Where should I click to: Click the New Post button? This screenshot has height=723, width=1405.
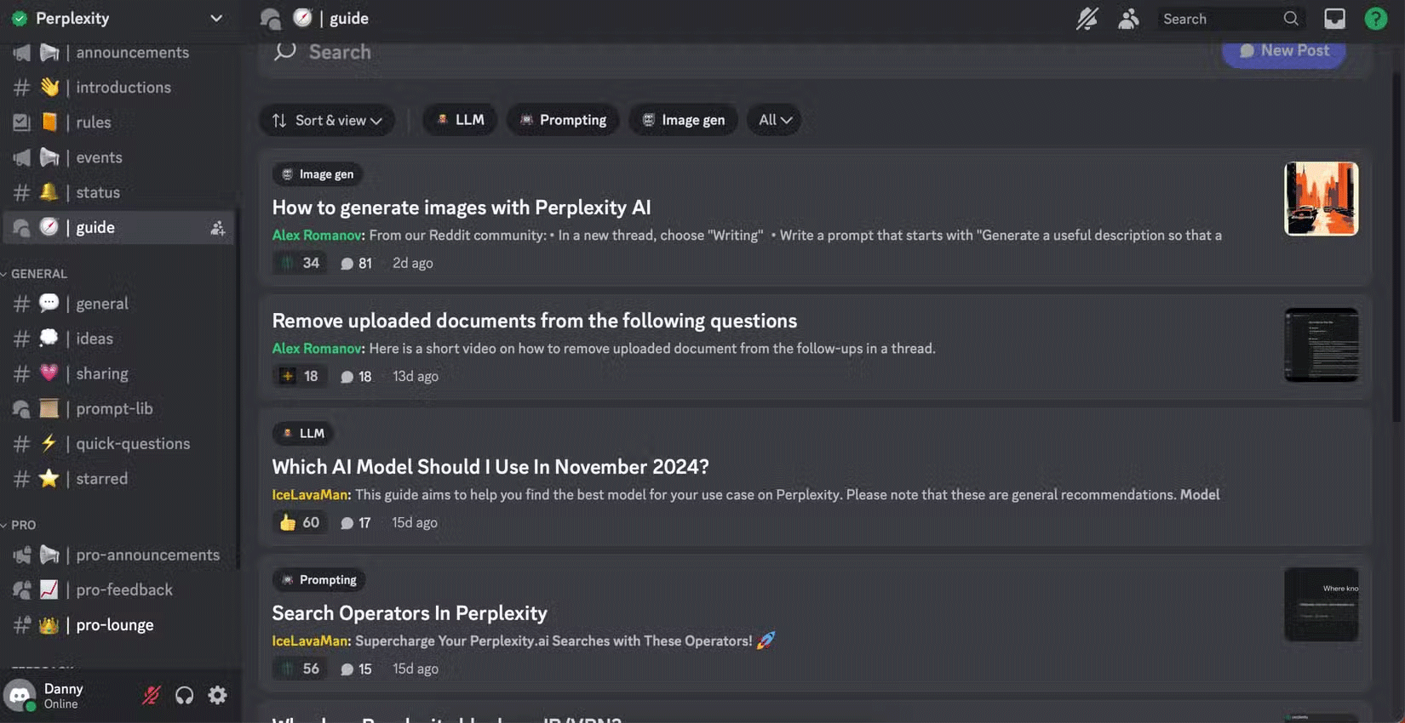click(x=1283, y=51)
